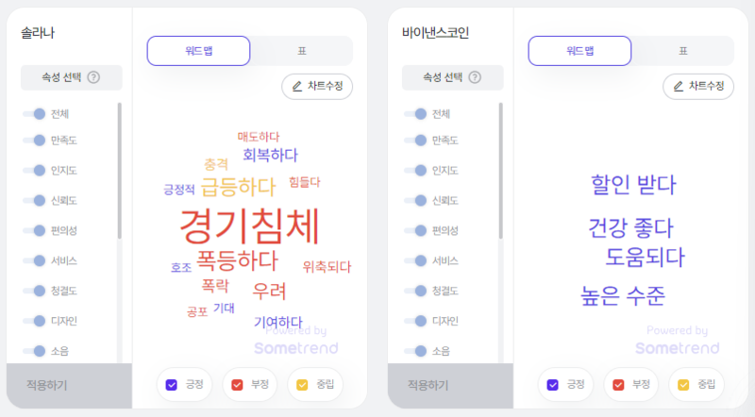Toggle the 신뢰도 switch in 솔라나 panel
The image size is (755, 417).
[x=34, y=200]
